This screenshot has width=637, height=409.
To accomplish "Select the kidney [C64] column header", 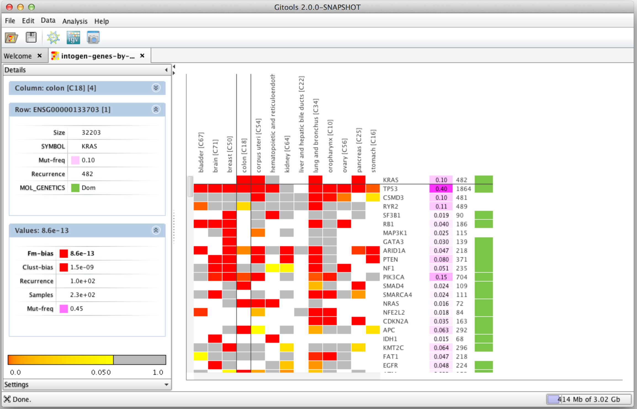I will (x=287, y=154).
